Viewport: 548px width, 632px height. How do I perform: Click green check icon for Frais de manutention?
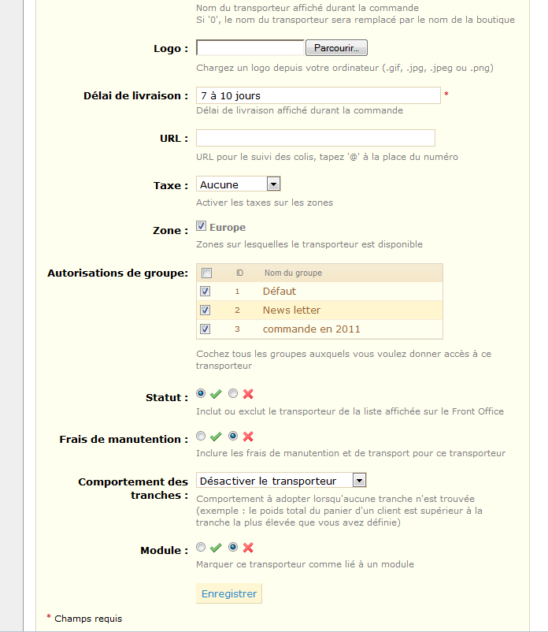pyautogui.click(x=216, y=436)
